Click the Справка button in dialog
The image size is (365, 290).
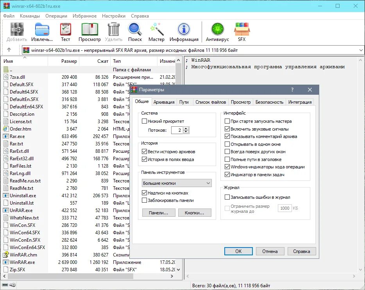[x=302, y=251]
